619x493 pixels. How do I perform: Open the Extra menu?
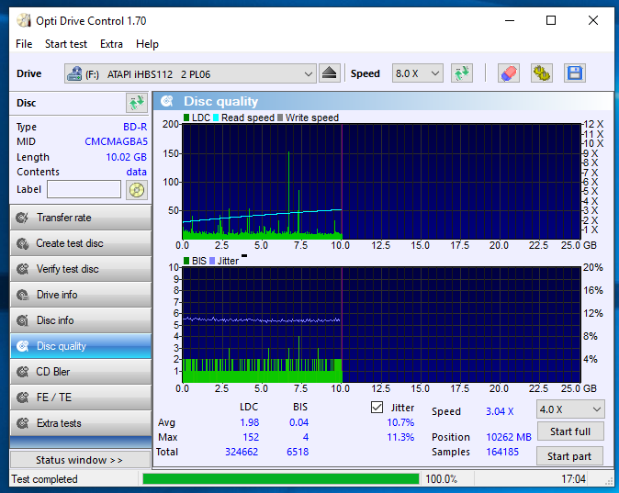click(111, 44)
